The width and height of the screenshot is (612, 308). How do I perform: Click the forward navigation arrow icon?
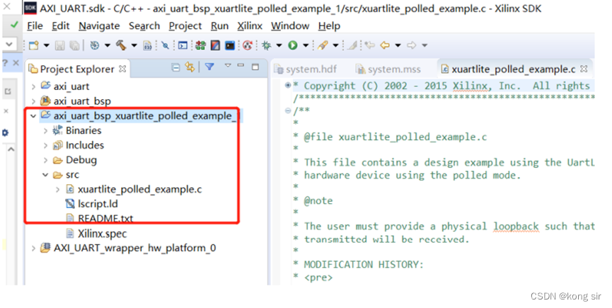pos(411,45)
